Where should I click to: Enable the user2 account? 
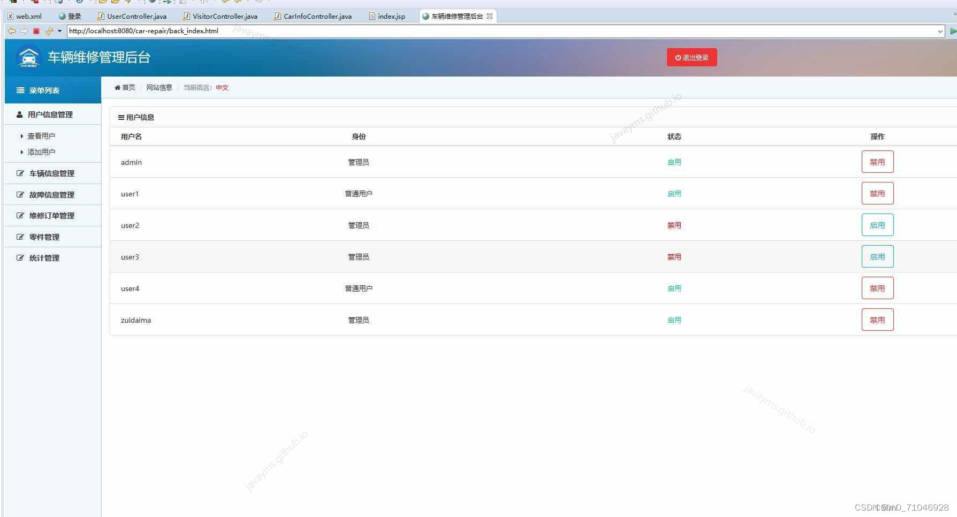[877, 225]
